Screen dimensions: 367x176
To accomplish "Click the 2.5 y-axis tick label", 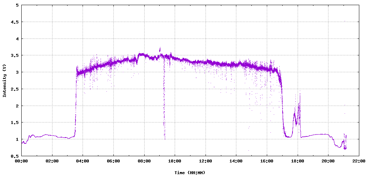I will coord(15,89).
